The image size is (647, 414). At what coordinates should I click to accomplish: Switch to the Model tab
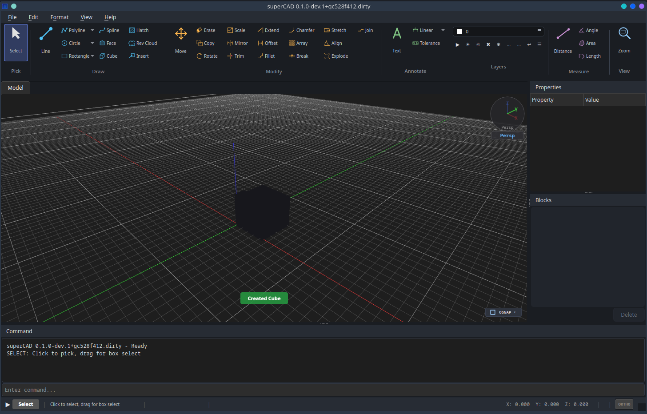tap(16, 88)
